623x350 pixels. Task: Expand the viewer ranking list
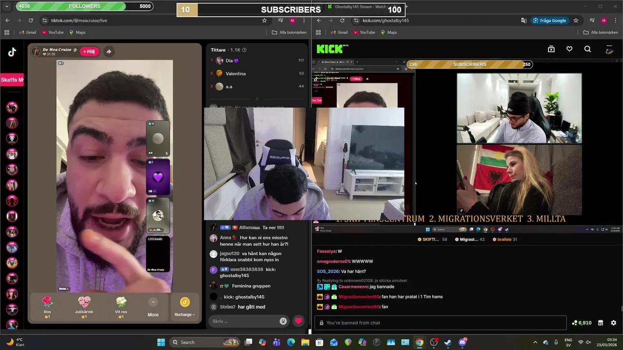click(x=257, y=99)
